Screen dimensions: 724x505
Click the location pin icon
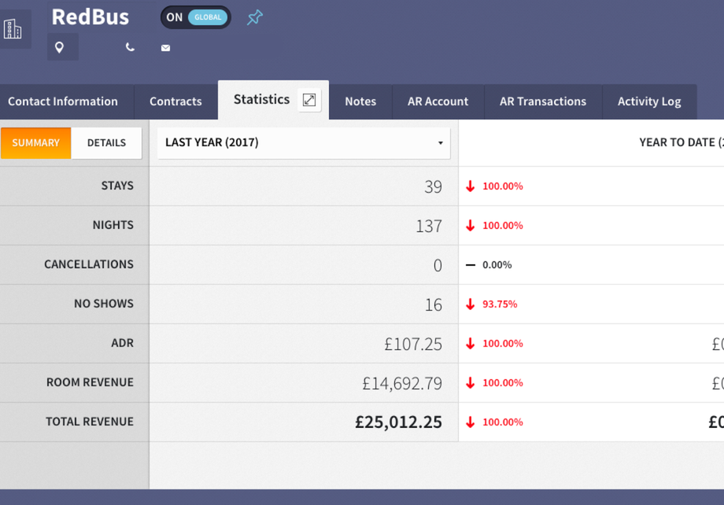59,47
